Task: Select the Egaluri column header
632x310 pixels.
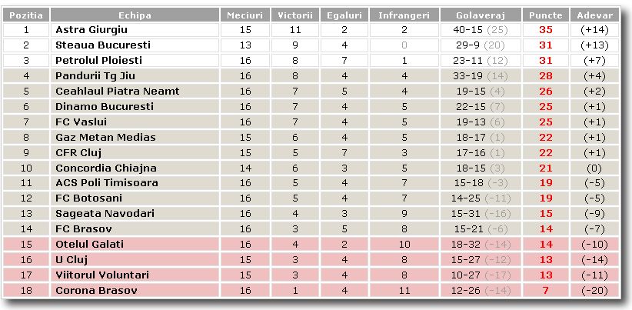Action: point(344,15)
